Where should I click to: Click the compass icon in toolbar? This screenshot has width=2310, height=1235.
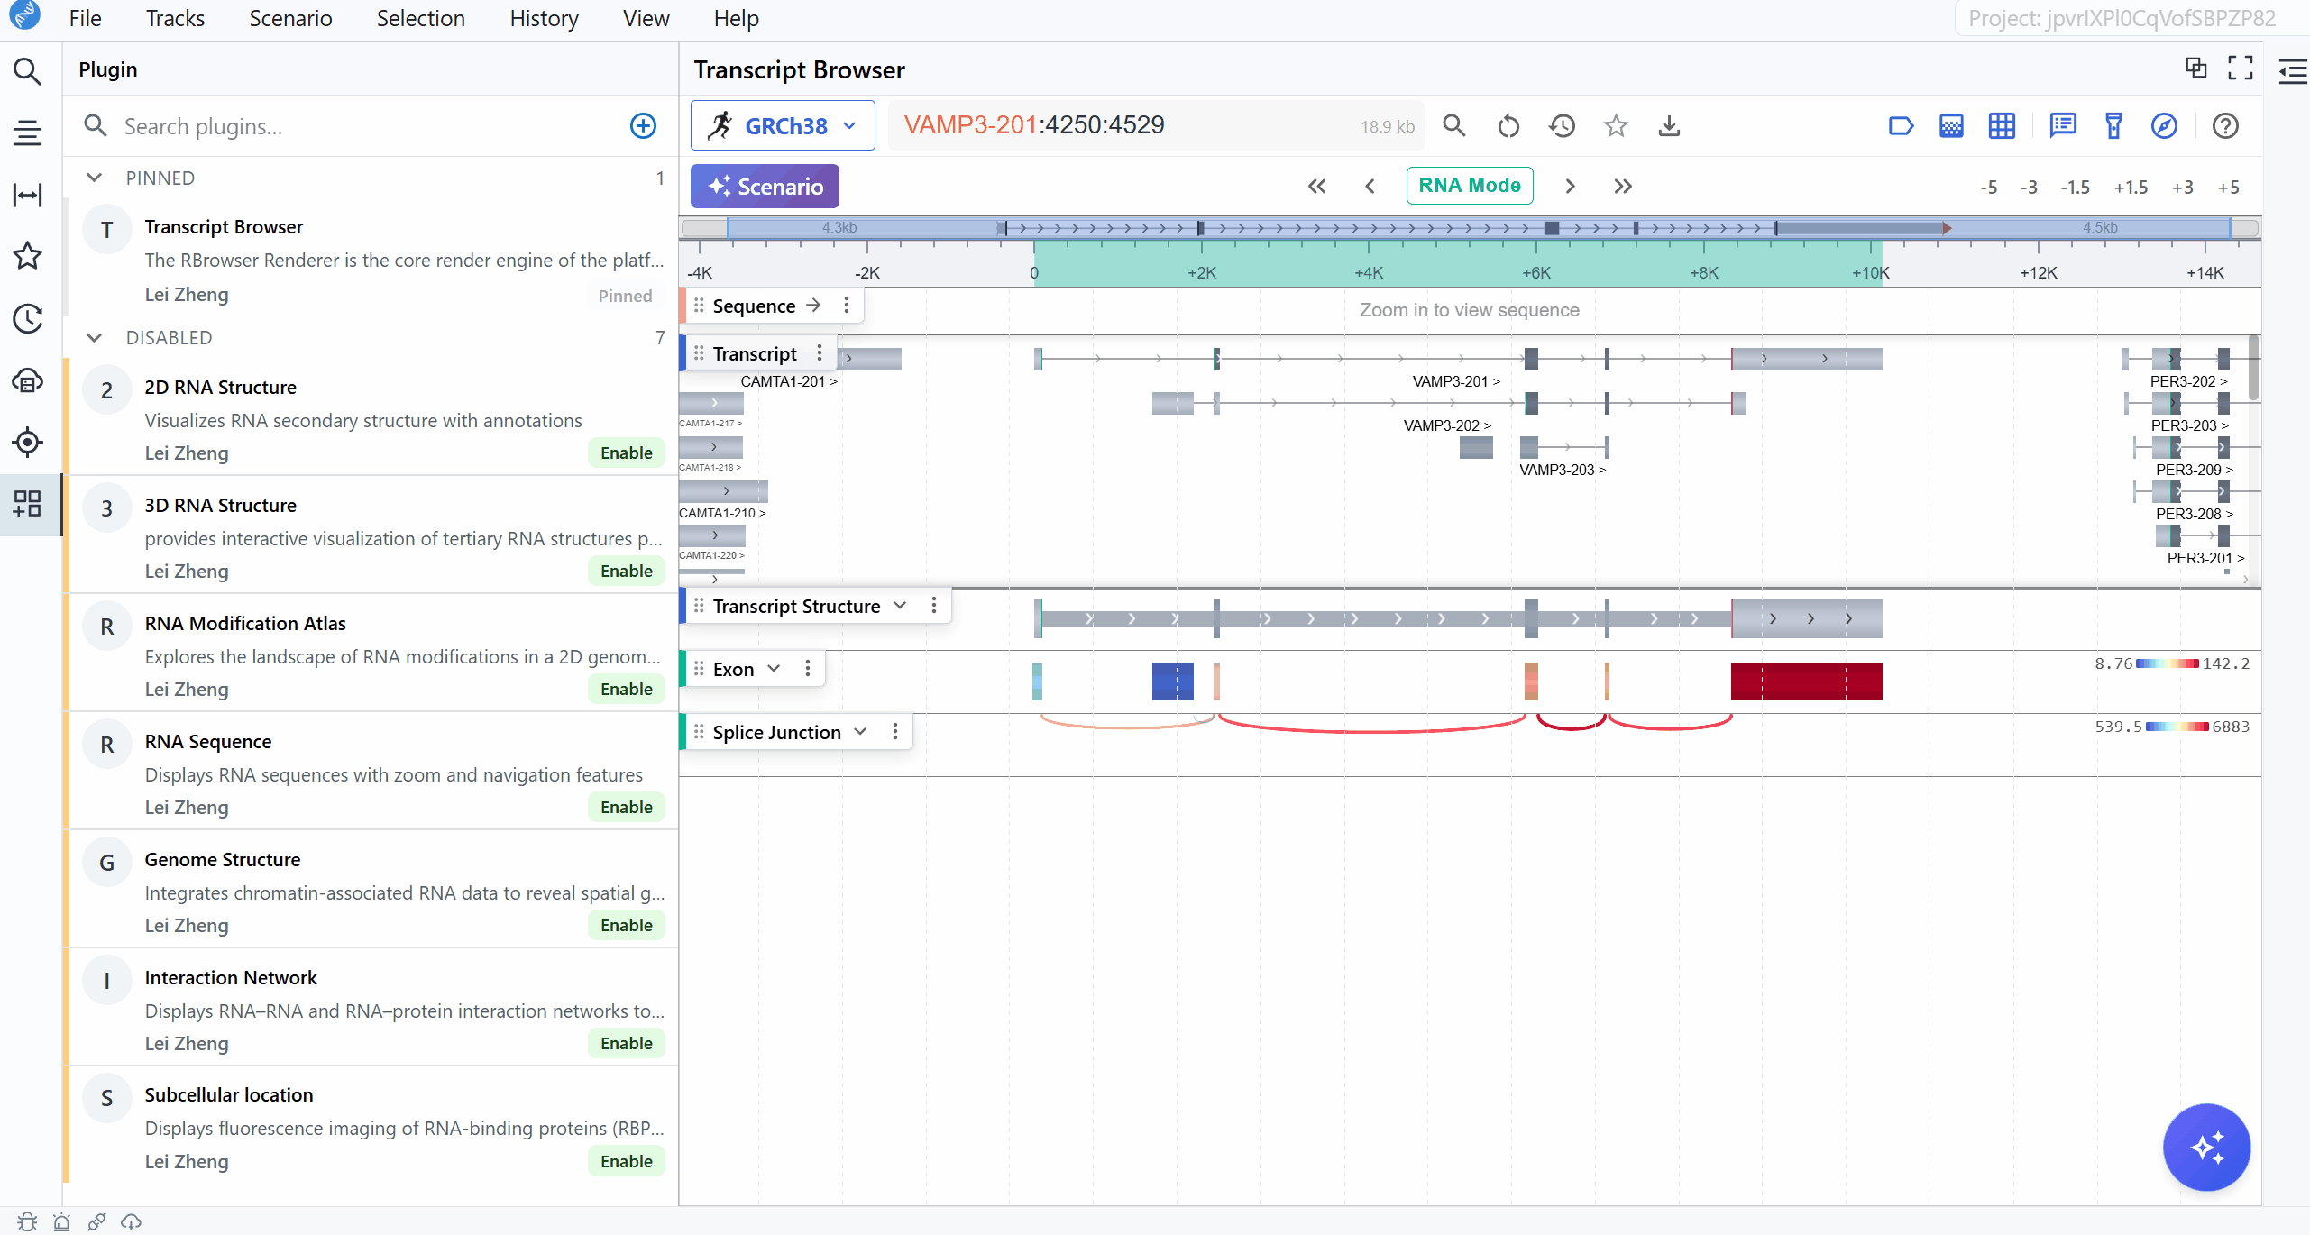point(2165,126)
